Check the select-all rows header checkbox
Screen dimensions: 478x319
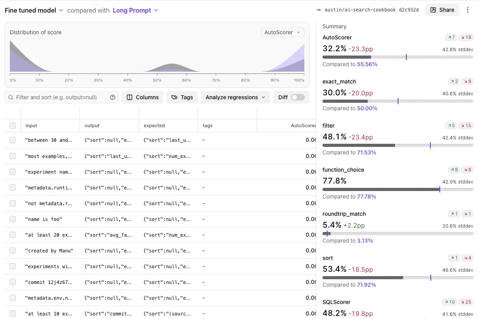pos(13,126)
